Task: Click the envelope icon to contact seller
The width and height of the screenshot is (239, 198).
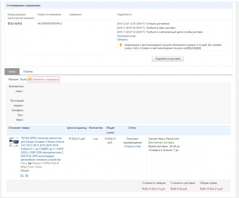Action: (30, 80)
